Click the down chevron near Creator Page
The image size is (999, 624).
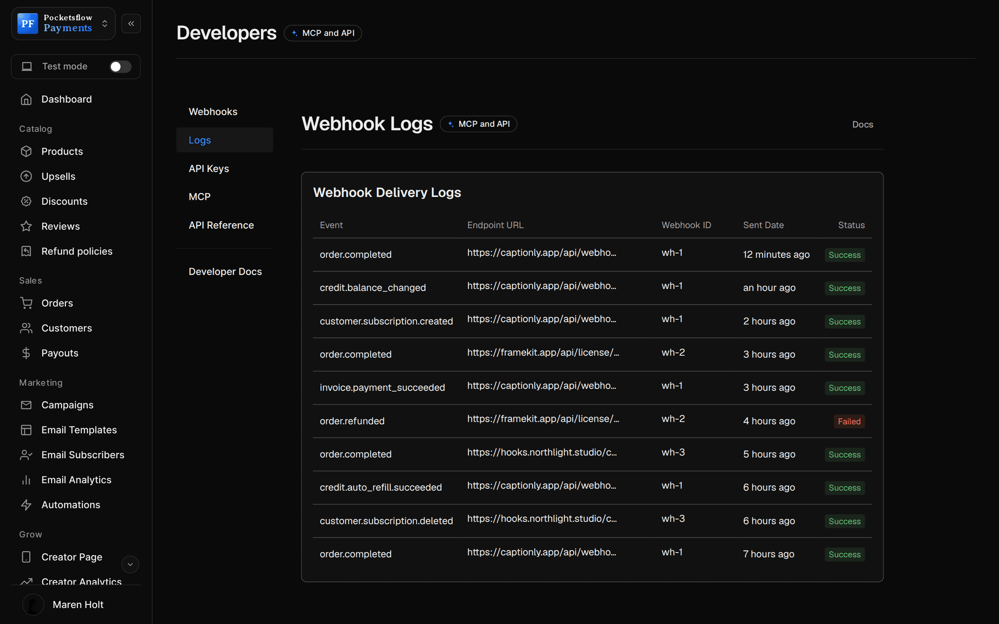click(x=130, y=564)
